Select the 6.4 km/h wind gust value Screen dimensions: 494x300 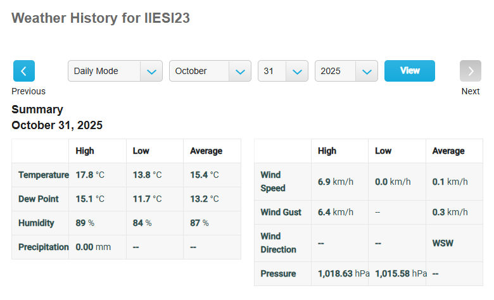335,213
